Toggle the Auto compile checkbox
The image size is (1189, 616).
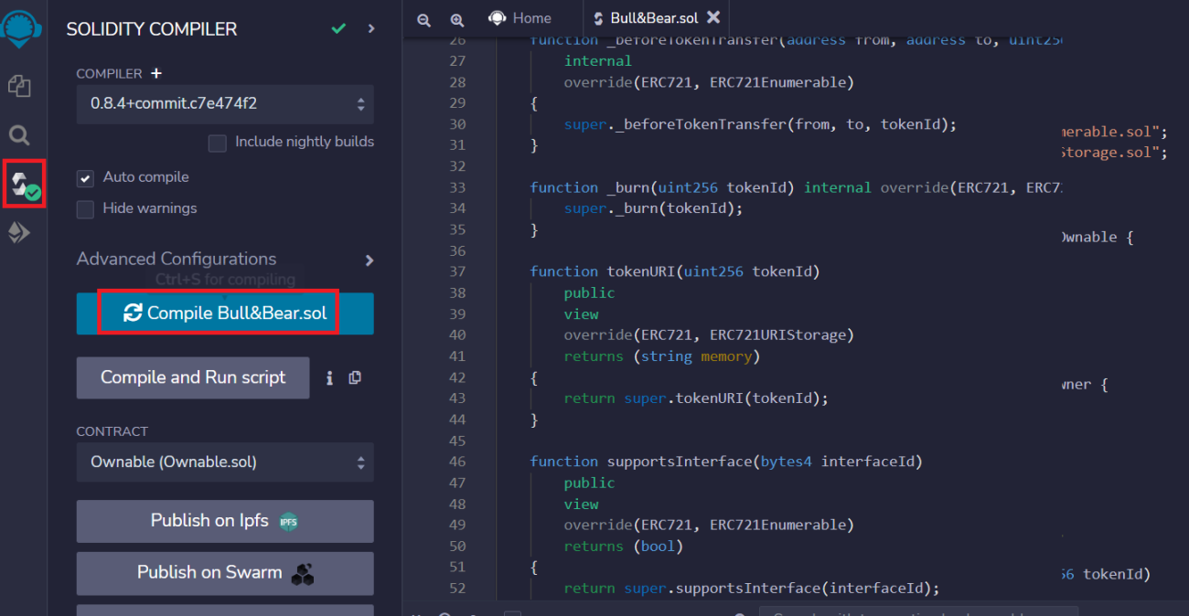click(x=86, y=178)
